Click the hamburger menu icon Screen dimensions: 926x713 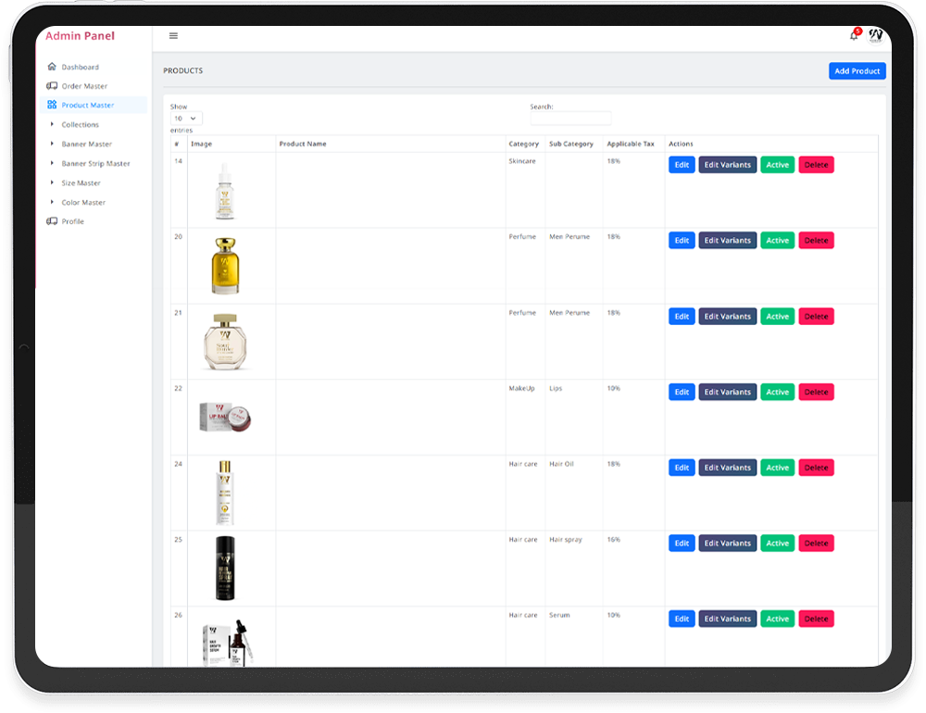173,36
